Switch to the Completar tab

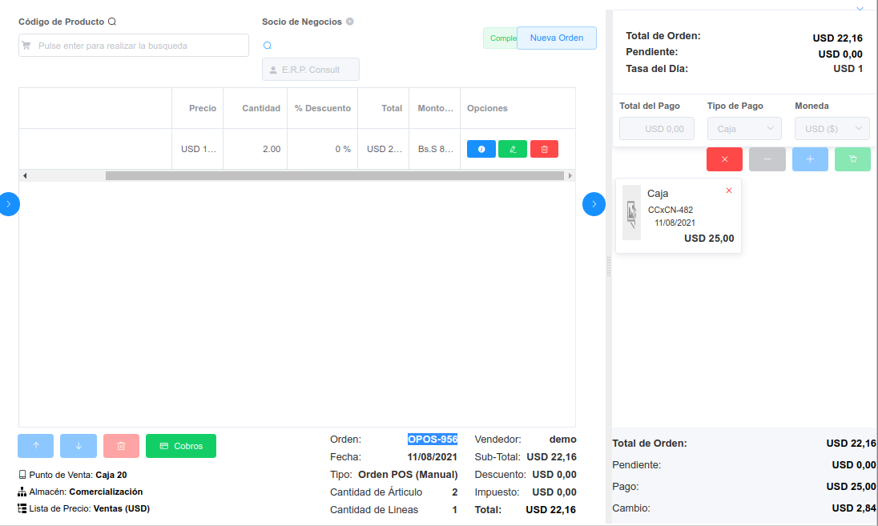point(498,38)
